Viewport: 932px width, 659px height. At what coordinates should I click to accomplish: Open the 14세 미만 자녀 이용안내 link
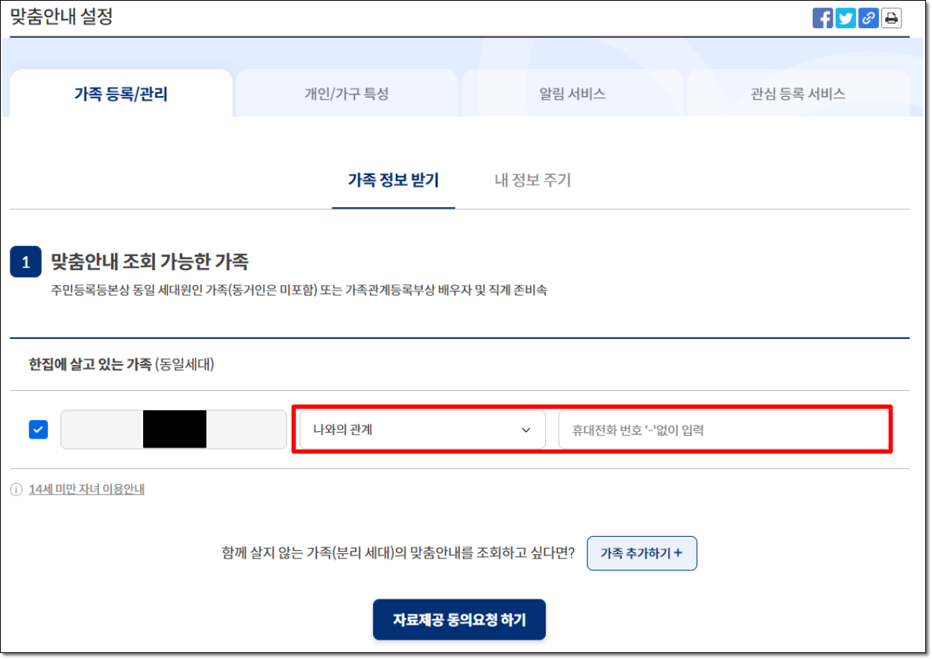tap(86, 490)
